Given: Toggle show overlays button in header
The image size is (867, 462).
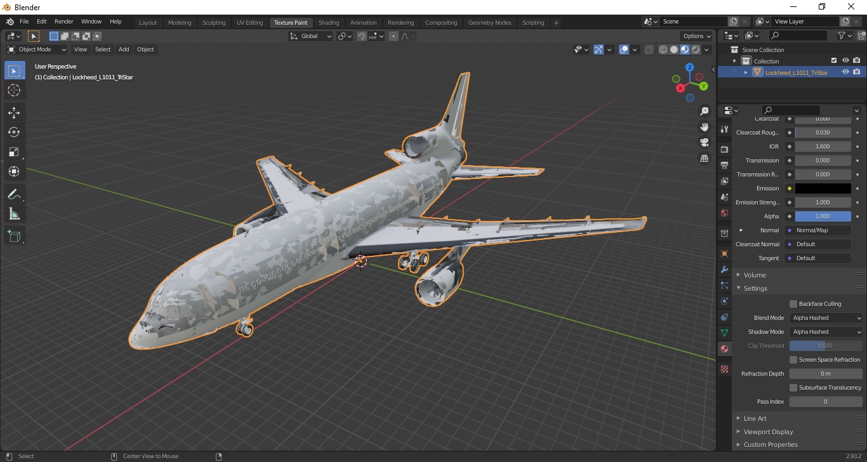Looking at the screenshot, I should click(624, 49).
